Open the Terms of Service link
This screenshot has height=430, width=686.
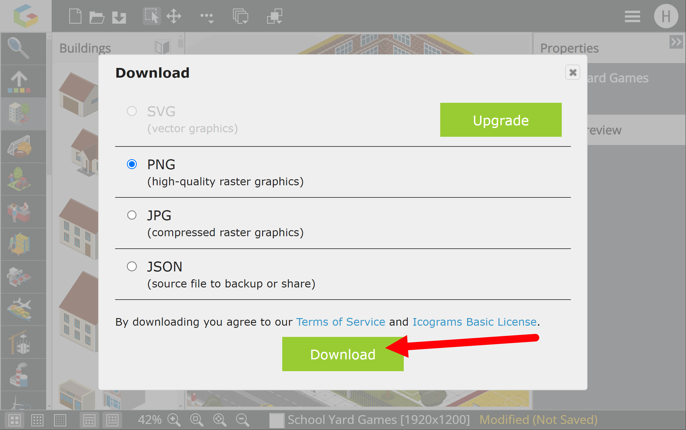click(341, 322)
